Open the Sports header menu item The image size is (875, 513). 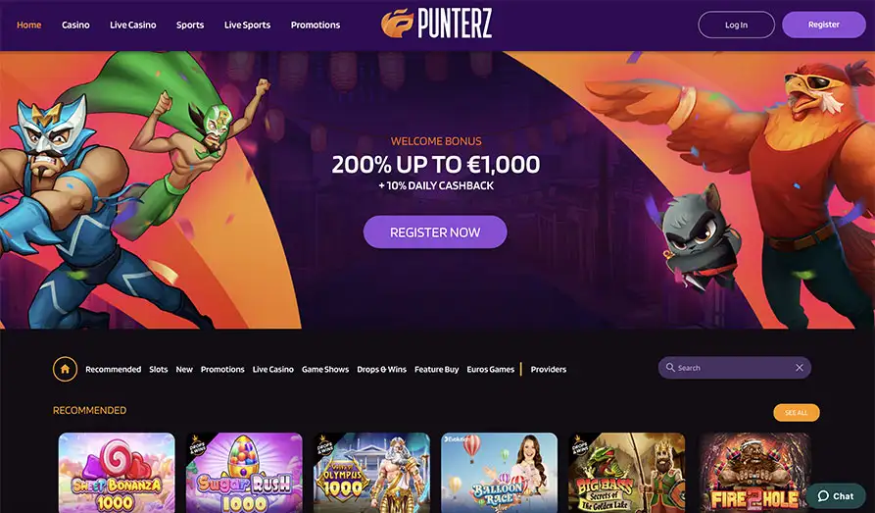(x=190, y=25)
